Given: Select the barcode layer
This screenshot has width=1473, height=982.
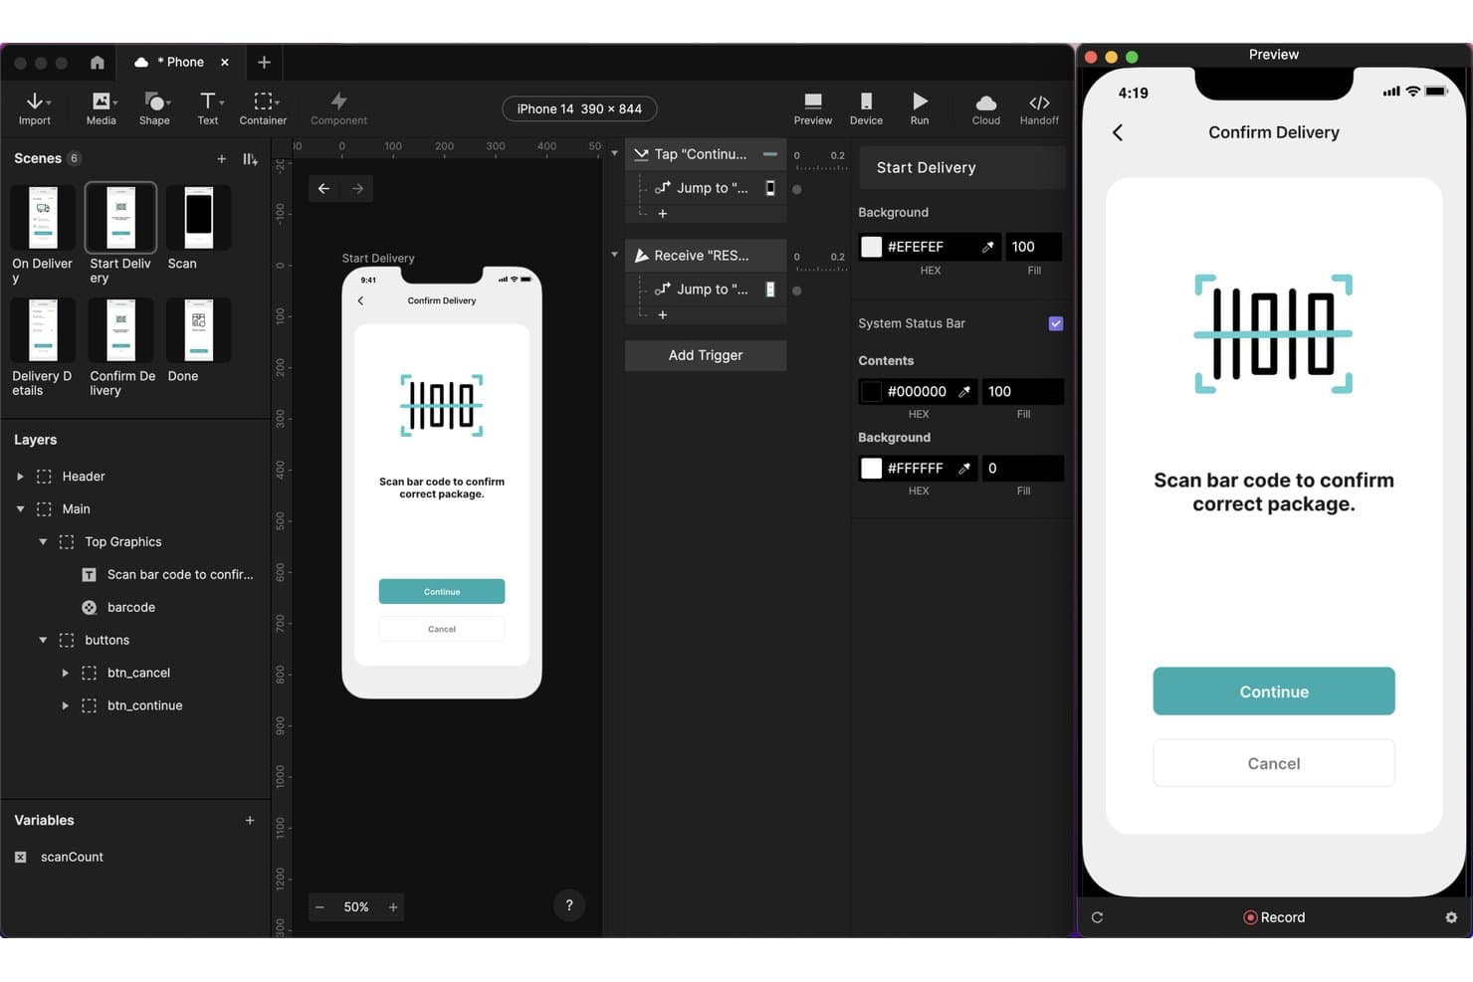Looking at the screenshot, I should click(x=131, y=608).
